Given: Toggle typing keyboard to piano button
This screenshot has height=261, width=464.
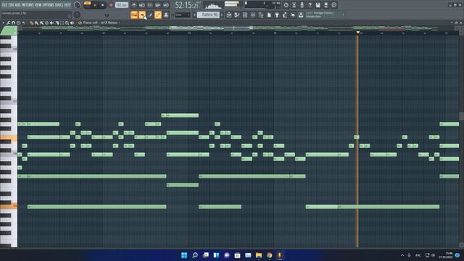Looking at the screenshot, I should 134,14.
